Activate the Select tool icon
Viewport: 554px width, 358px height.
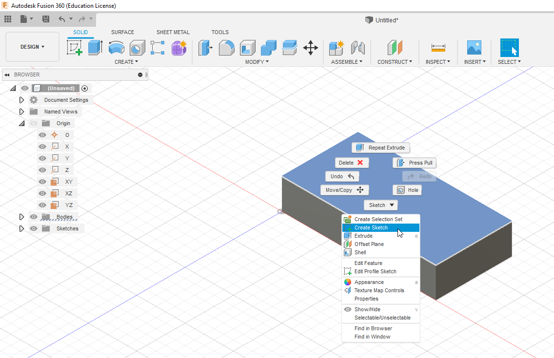click(x=510, y=48)
